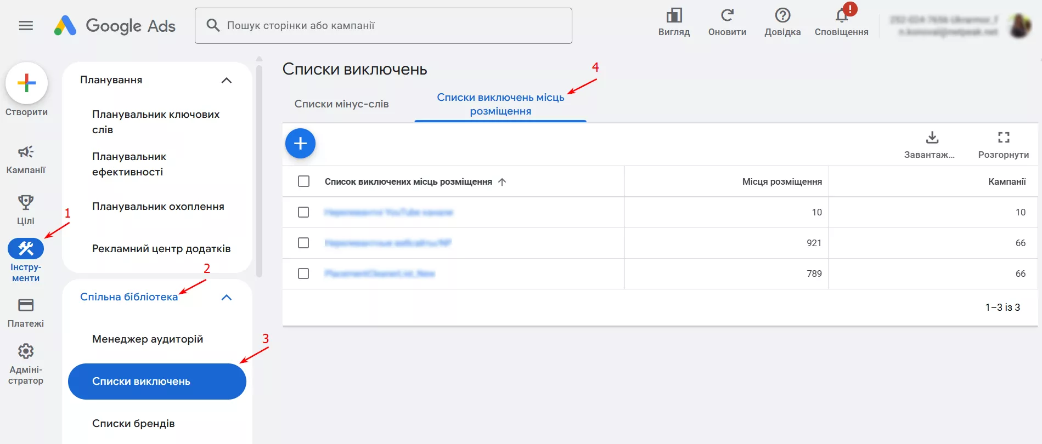Open Менеджер аудиторій in the sidebar

click(147, 339)
